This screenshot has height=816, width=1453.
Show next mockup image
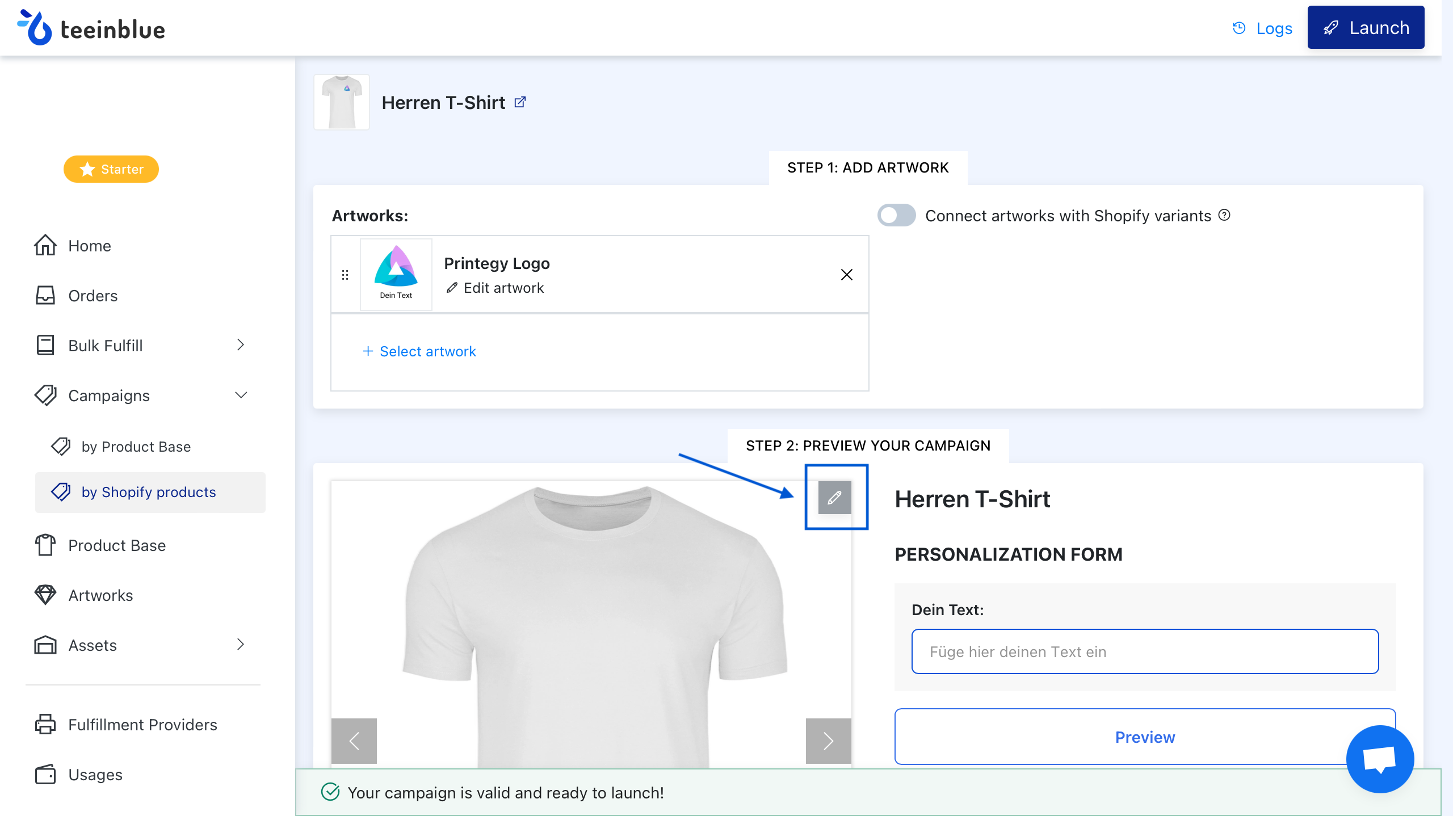[x=829, y=741]
